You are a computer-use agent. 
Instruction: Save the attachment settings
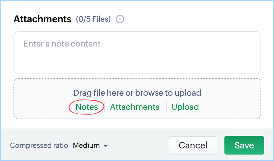pos(244,145)
